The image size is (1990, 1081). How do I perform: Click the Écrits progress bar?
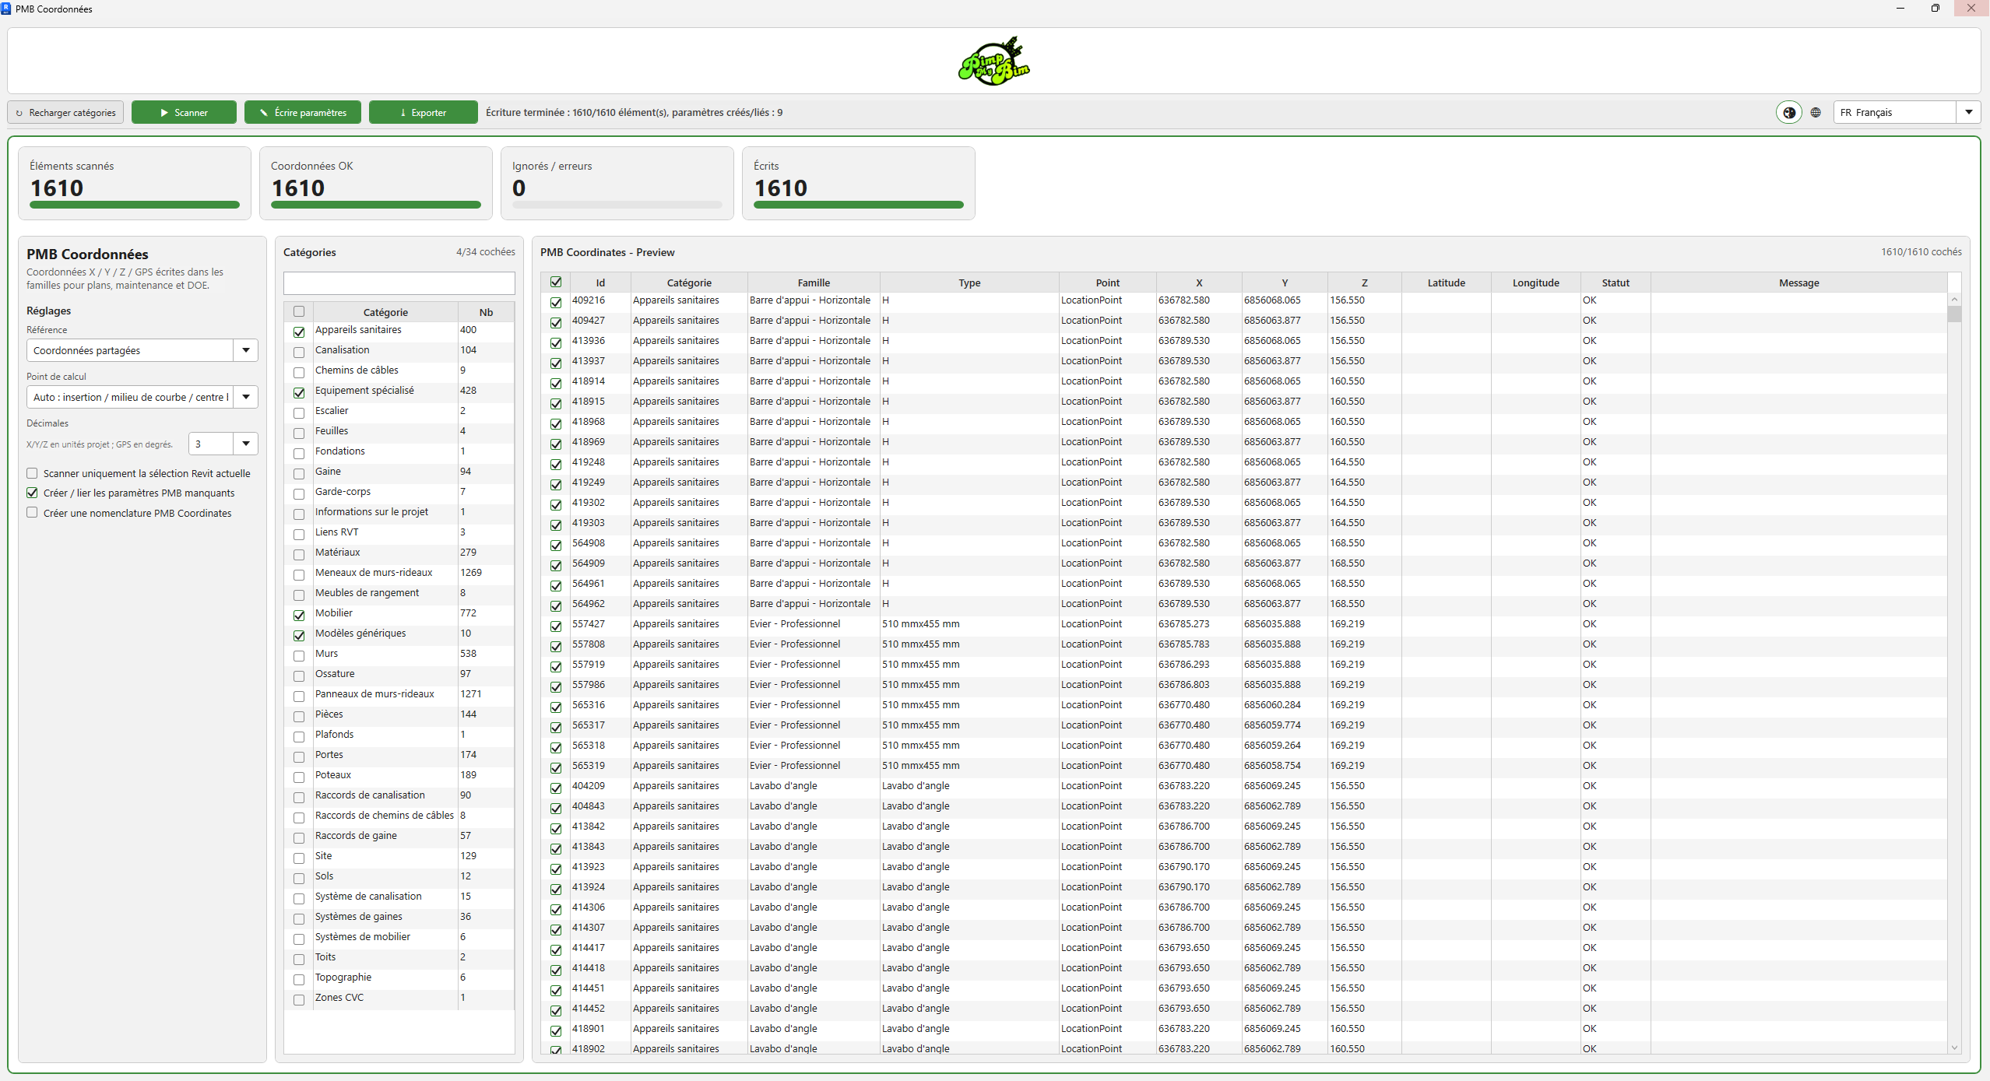click(x=859, y=205)
